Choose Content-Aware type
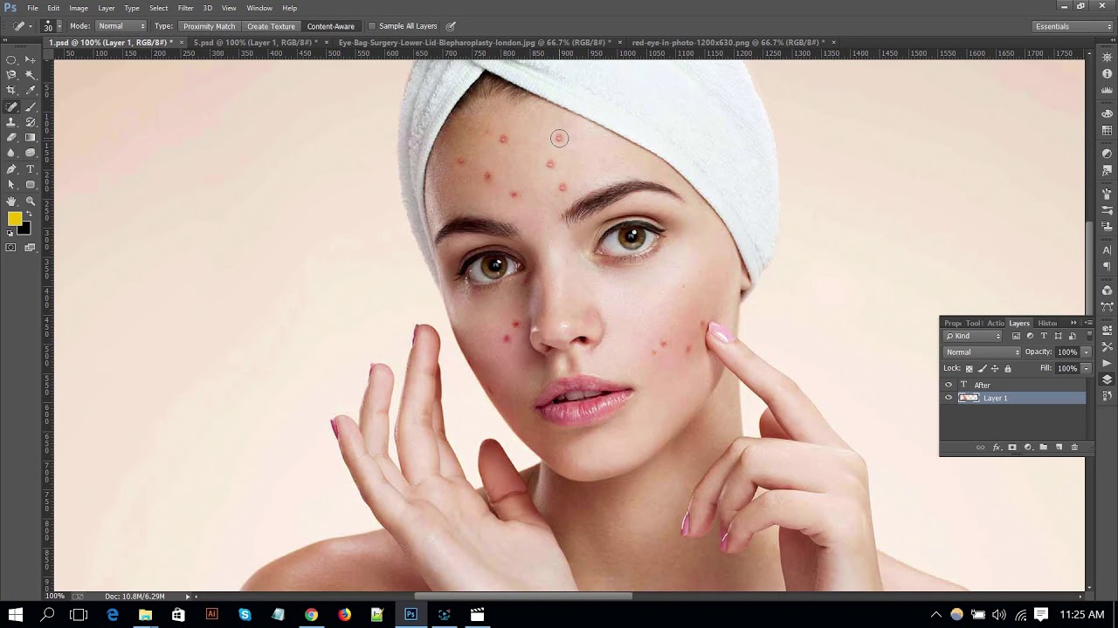The image size is (1118, 628). point(331,26)
